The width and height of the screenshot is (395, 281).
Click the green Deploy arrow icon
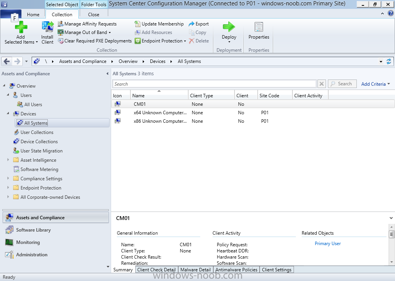(229, 27)
